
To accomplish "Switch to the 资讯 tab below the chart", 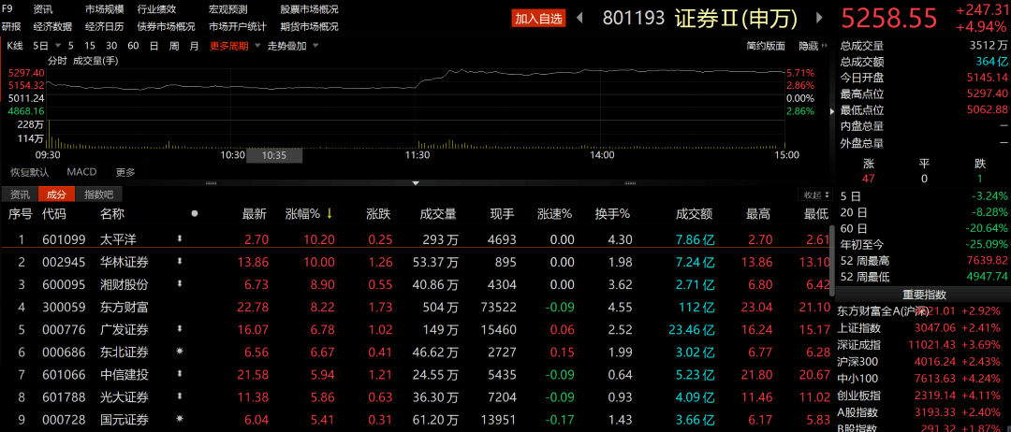I will [20, 194].
